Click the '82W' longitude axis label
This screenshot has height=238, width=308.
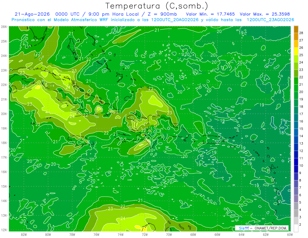coord(24,234)
